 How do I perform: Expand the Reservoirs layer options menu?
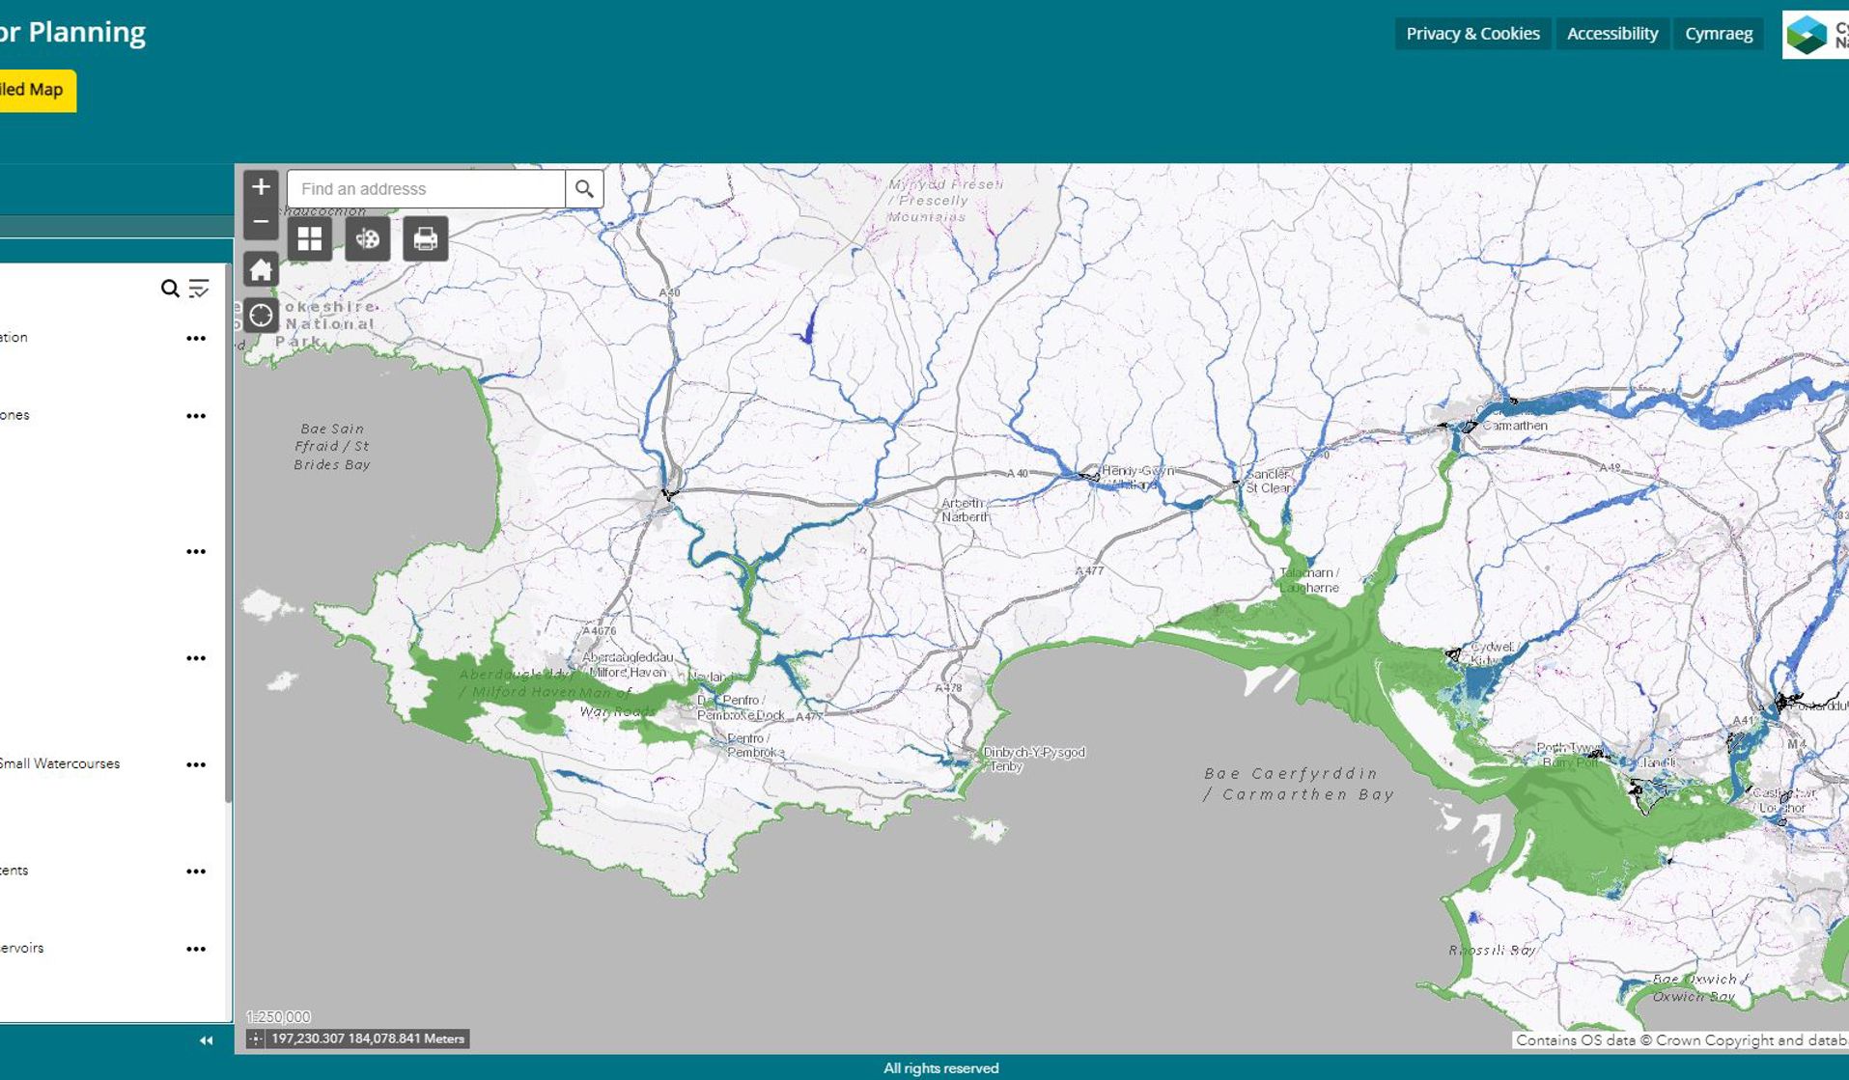tap(197, 948)
